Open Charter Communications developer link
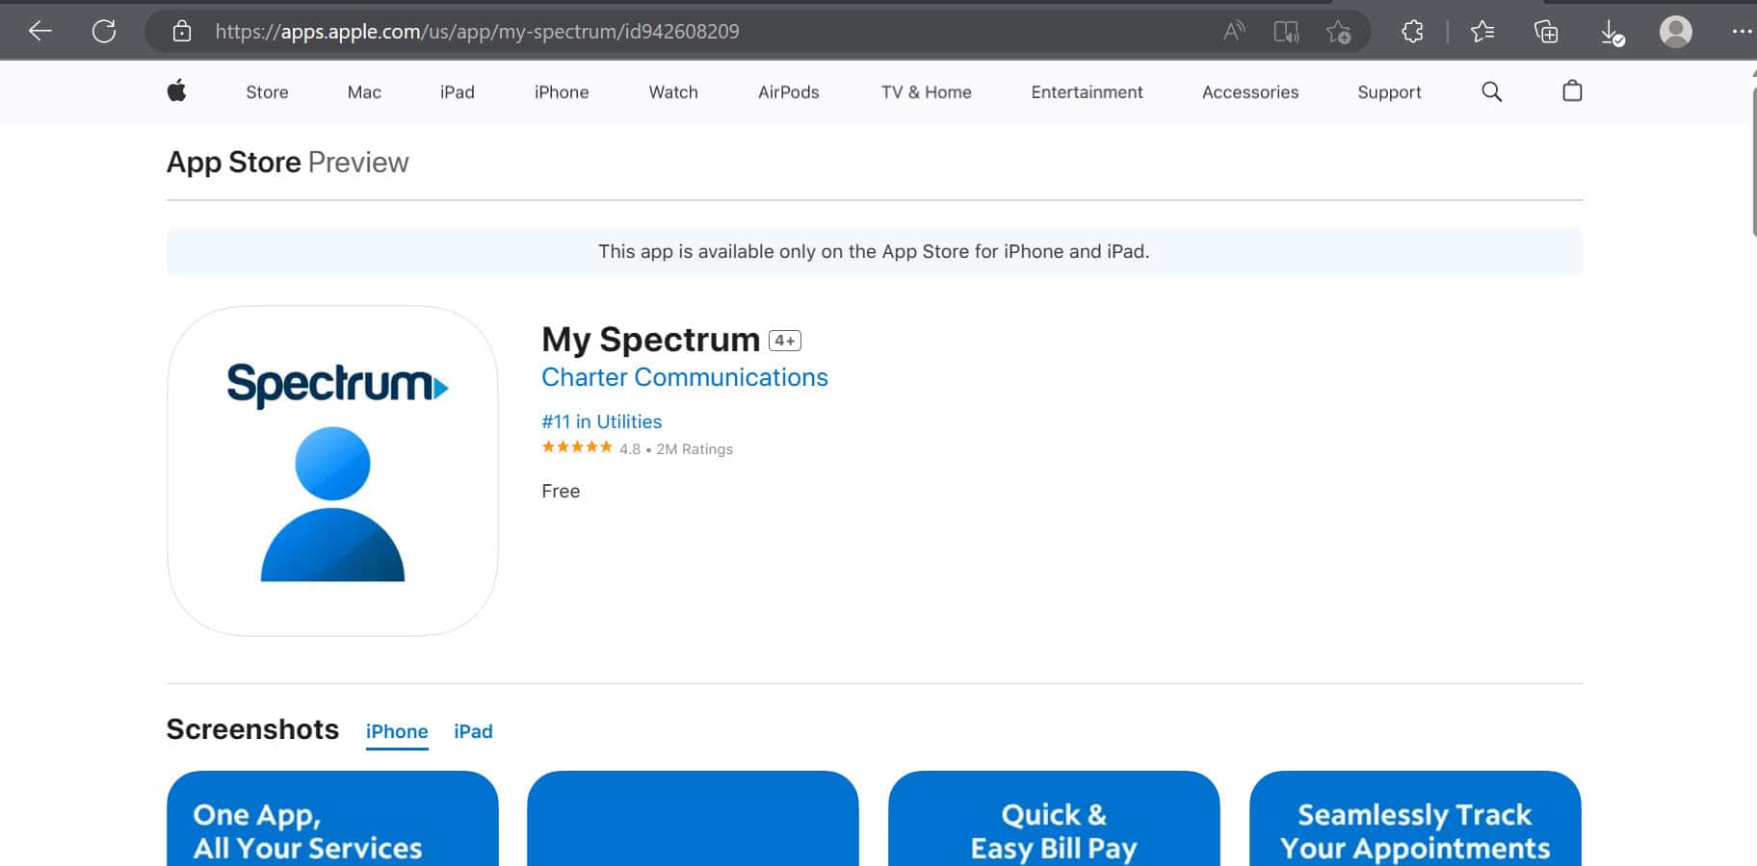Viewport: 1757px width, 866px height. click(x=685, y=377)
